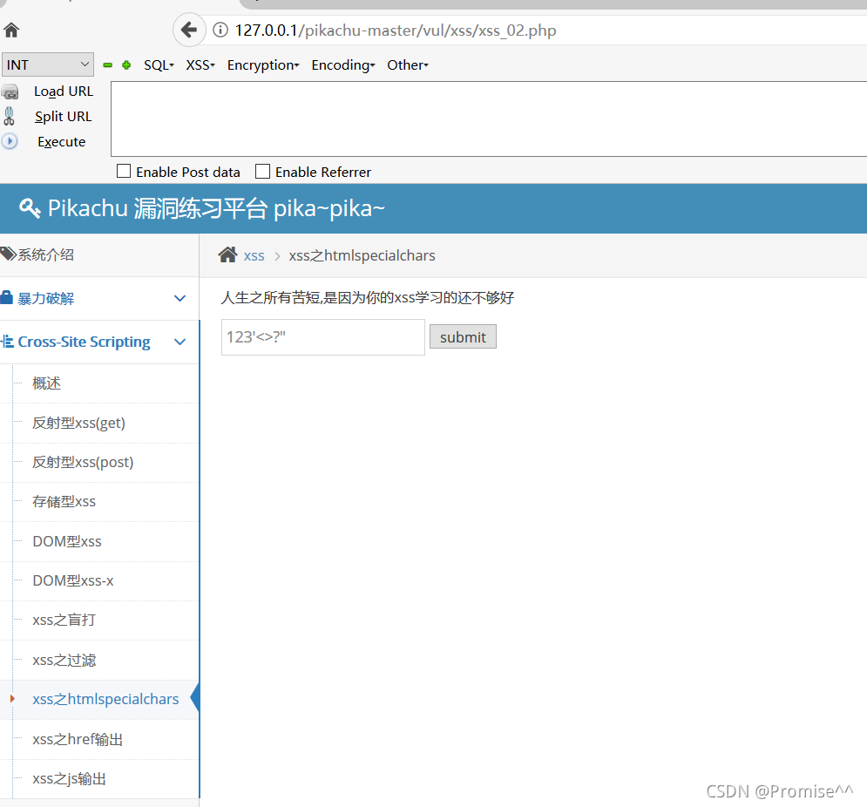Open the XSS dropdown menu

200,65
